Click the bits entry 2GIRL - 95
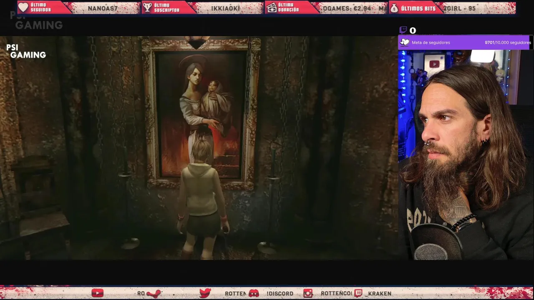Screen dimensions: 534x300 coord(459,8)
